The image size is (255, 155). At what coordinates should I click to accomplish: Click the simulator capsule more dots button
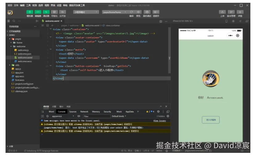230,36
